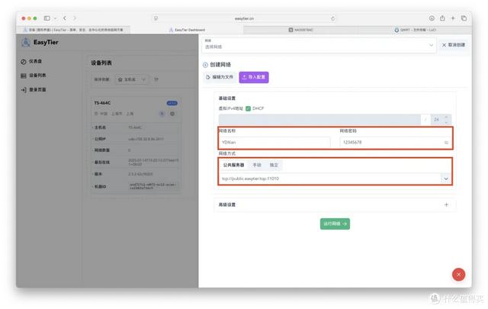Click the virtual IPv4 address field
The height and width of the screenshot is (309, 488).
[319, 119]
